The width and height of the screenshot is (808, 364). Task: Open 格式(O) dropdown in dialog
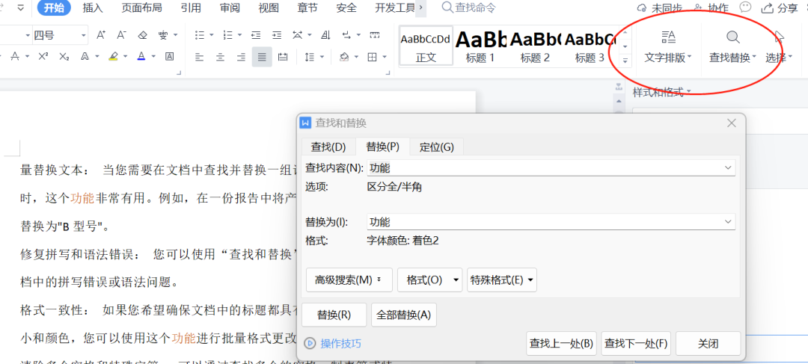[x=429, y=280]
